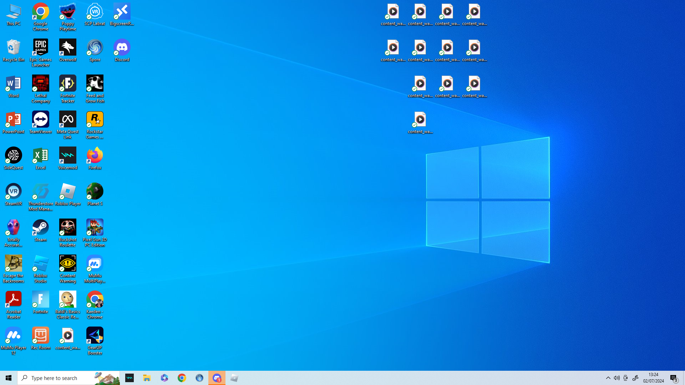
Task: Select the Content Warning game icon
Action: tap(68, 269)
